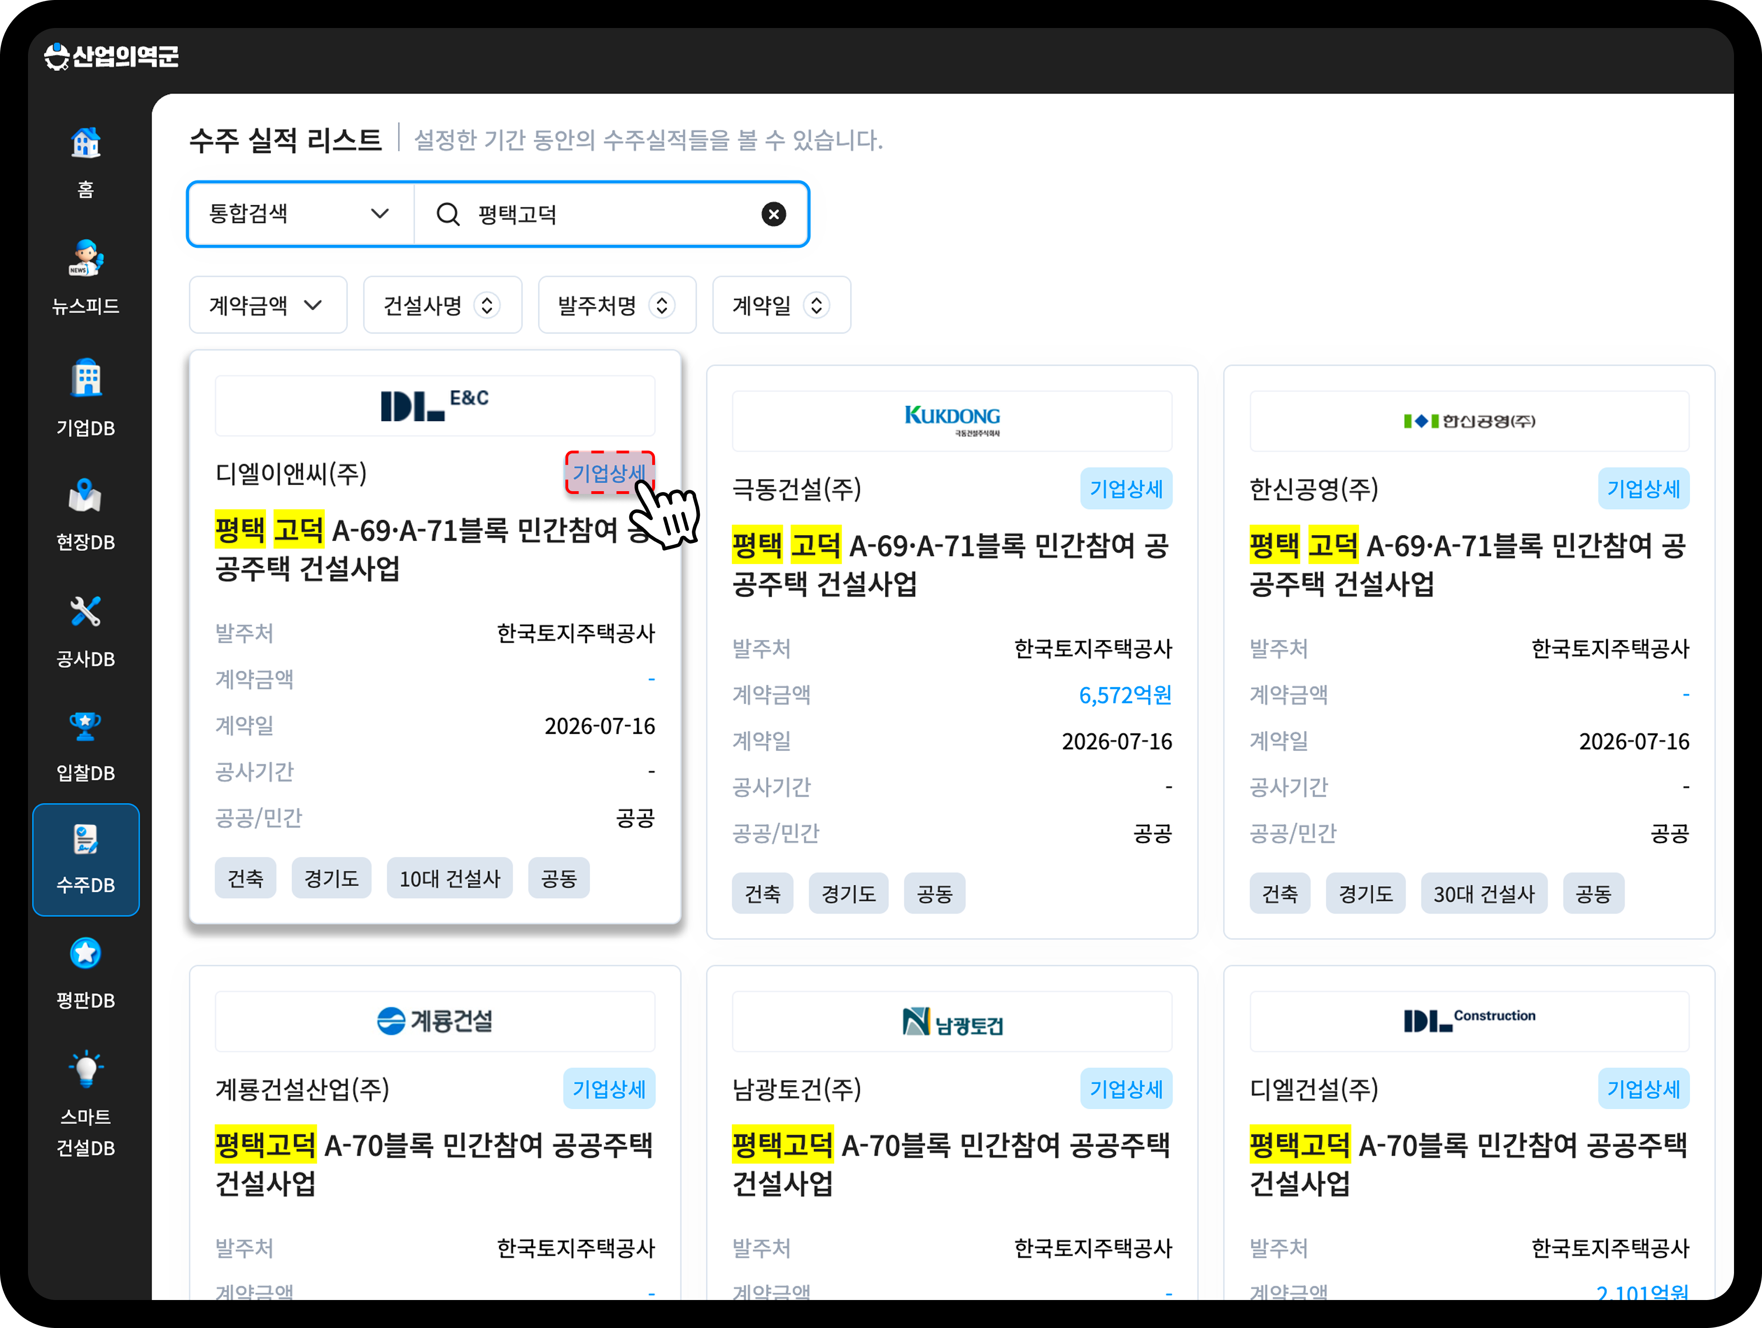Open 기업상세 for 디엘건설(주)
The image size is (1762, 1328).
(1644, 1088)
